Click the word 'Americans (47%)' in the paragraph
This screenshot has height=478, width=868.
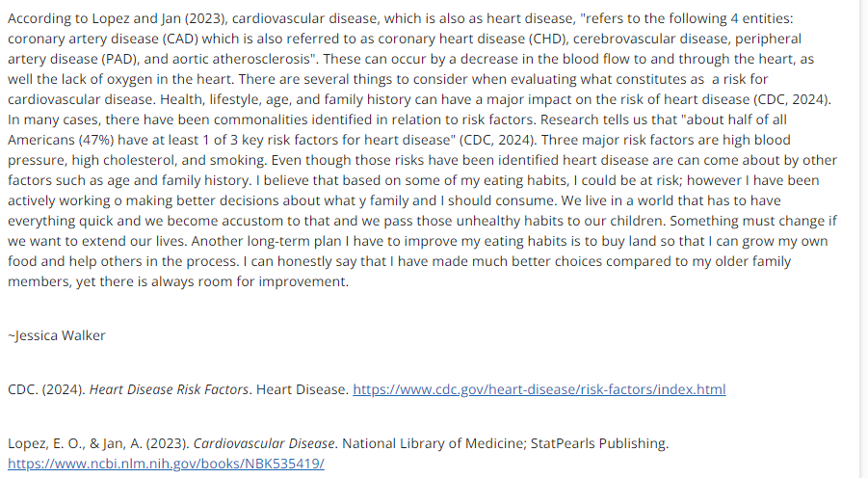click(x=61, y=140)
